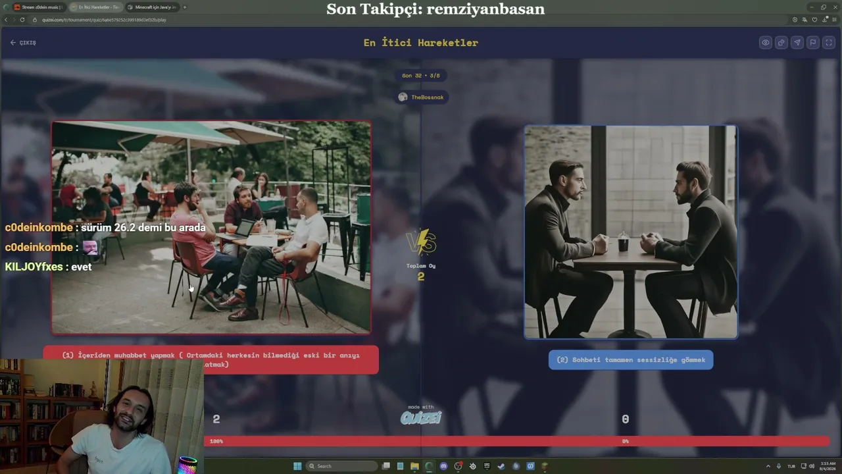
Task: Open the Windows Start menu
Action: 297,466
